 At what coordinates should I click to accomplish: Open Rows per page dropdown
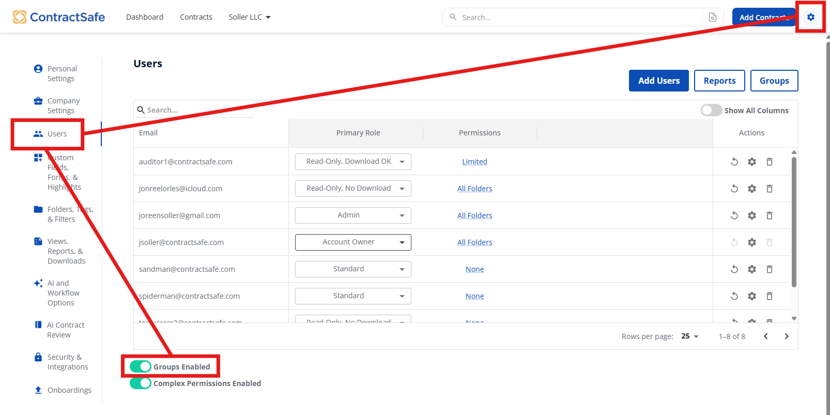[690, 336]
